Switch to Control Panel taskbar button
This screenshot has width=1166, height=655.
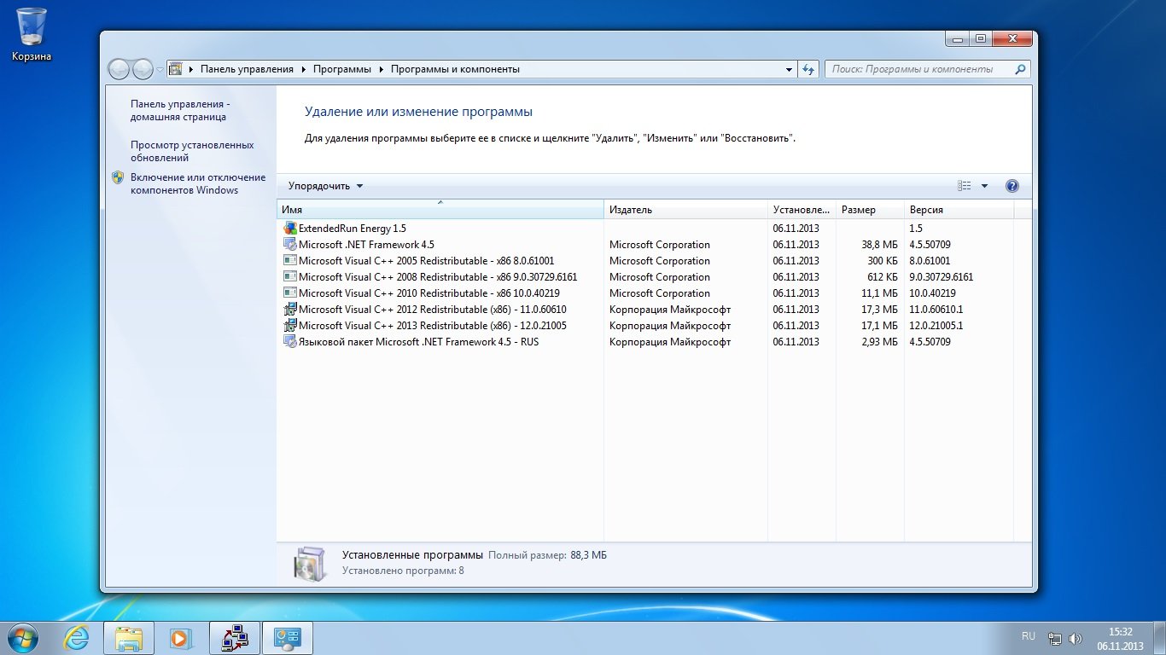(x=287, y=637)
